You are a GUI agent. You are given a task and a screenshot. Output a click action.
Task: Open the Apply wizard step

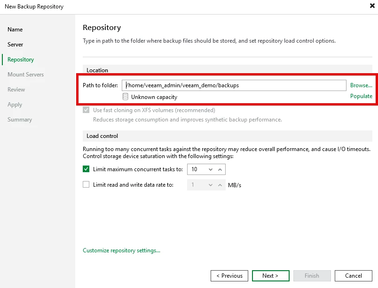15,105
